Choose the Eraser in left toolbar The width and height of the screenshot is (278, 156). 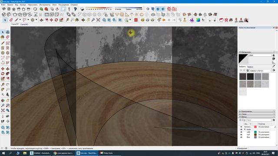click(x=8, y=37)
